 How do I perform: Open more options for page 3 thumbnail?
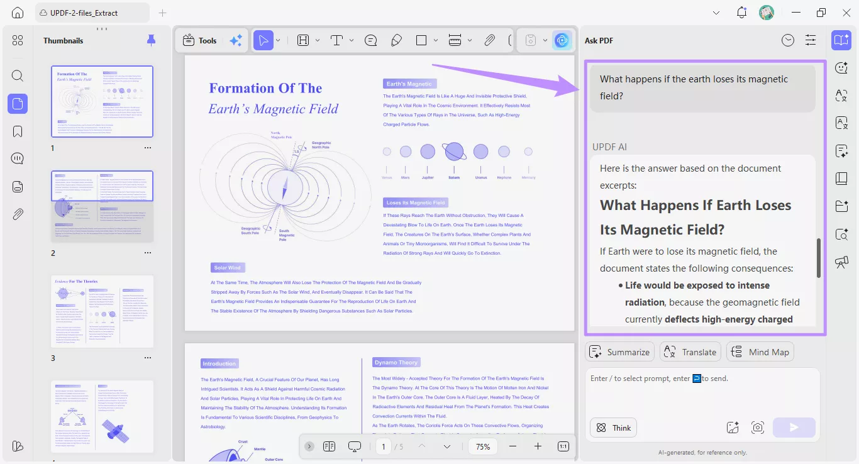point(148,358)
